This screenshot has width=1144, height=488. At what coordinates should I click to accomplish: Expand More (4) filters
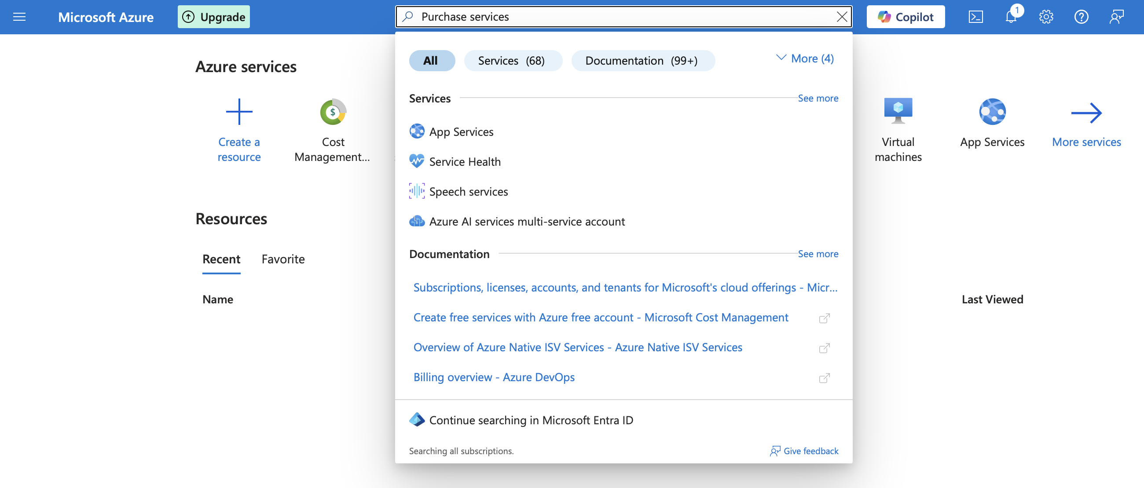pyautogui.click(x=805, y=58)
